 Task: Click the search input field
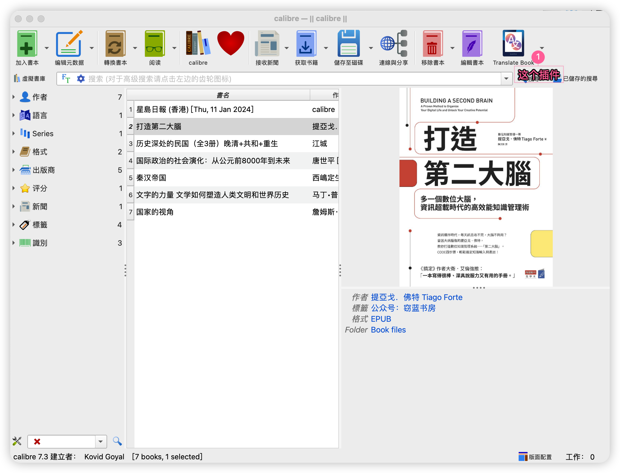coord(293,79)
